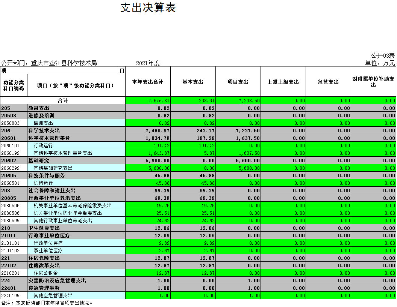Select the total cell showing 7,576.81
Viewport: 397px width, 307px height.
148,100
